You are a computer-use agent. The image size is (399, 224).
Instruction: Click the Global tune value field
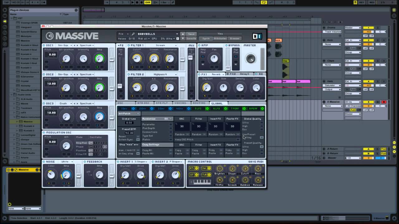click(129, 123)
